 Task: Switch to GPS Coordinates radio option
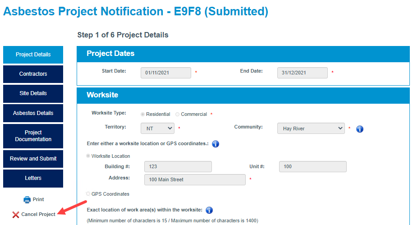point(88,194)
